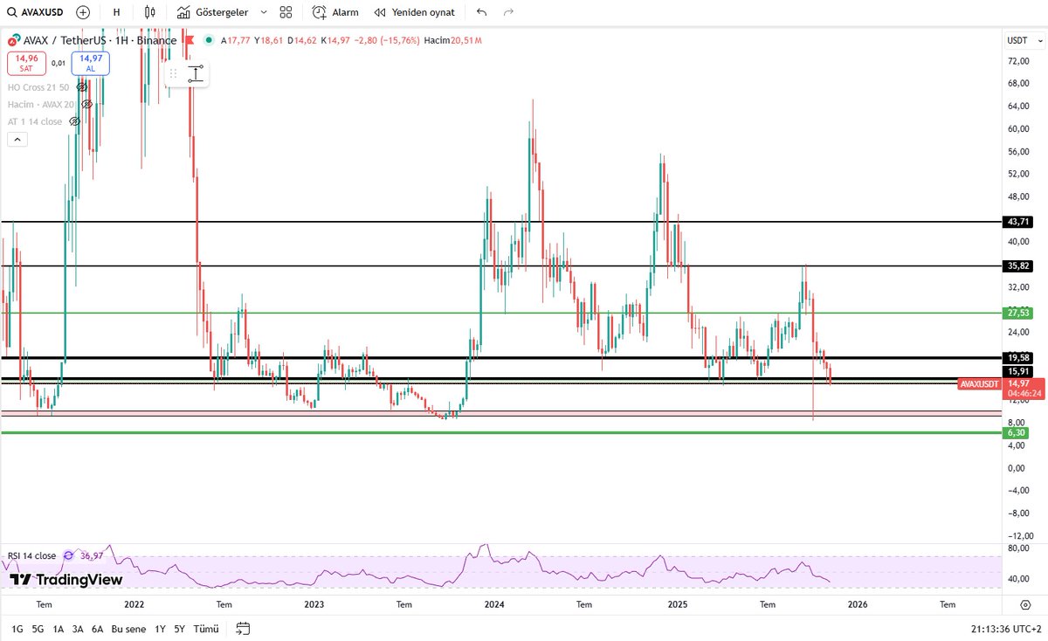Set date range to Tümü

205,628
